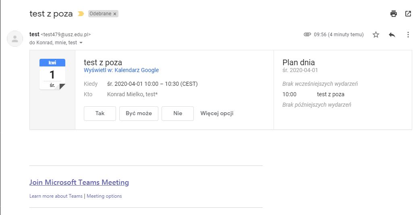Image resolution: width=417 pixels, height=215 pixels.
Task: Click Join Microsoft Teams Meeting link
Action: (79, 182)
